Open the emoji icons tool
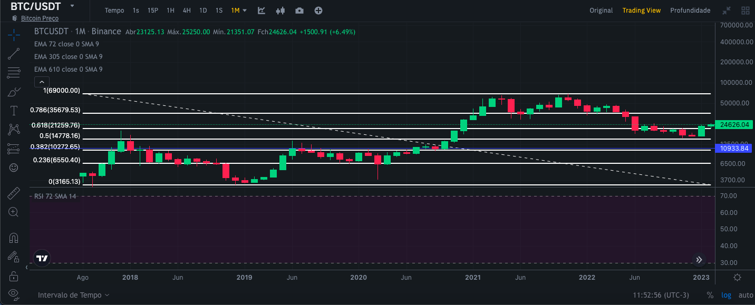Image resolution: width=755 pixels, height=305 pixels. click(x=14, y=168)
